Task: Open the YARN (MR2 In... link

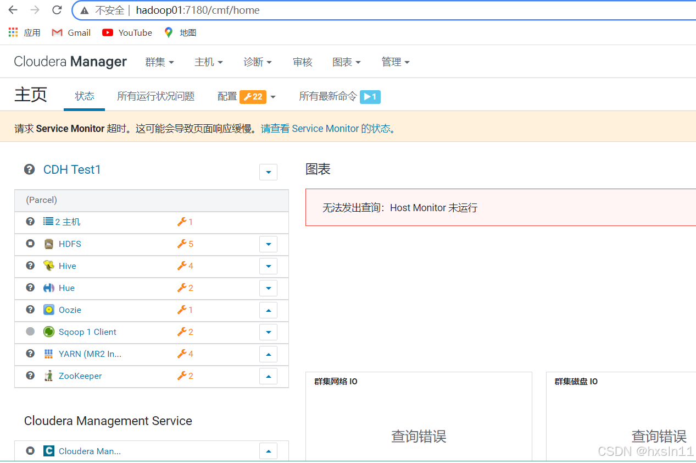Action: coord(90,354)
